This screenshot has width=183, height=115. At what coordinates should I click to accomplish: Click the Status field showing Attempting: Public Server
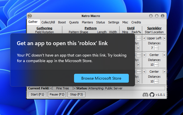[127, 88]
